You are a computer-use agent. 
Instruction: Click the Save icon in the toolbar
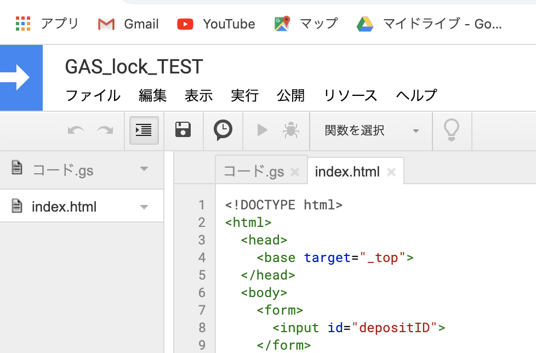pos(183,130)
